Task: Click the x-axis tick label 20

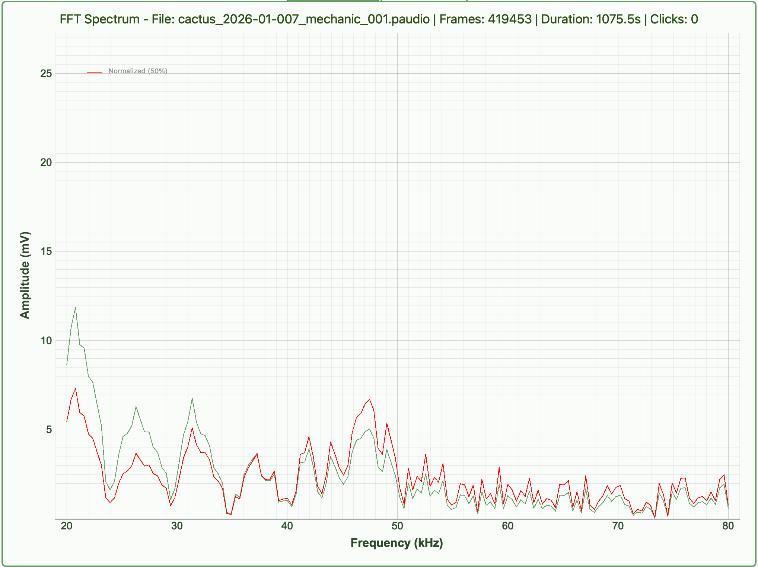Action: pos(67,526)
